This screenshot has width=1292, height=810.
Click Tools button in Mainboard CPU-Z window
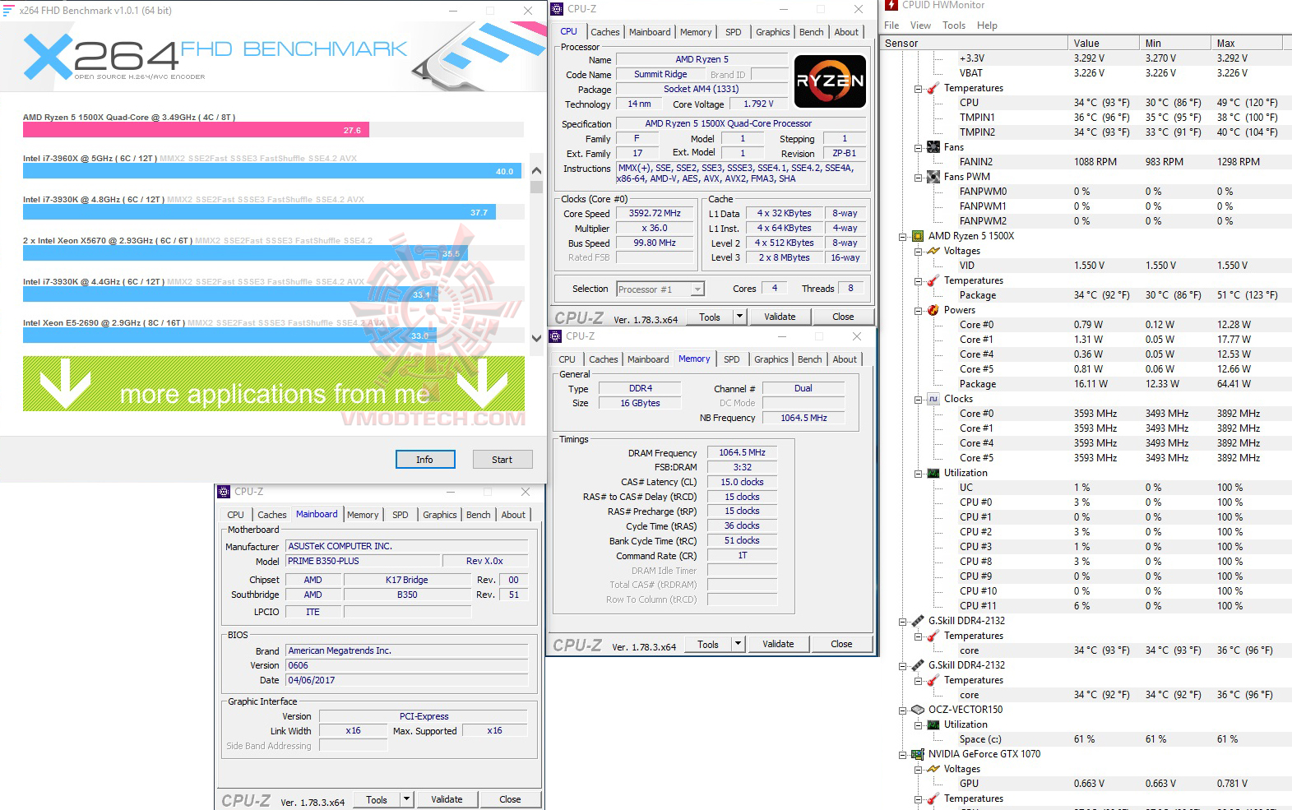pos(377,799)
